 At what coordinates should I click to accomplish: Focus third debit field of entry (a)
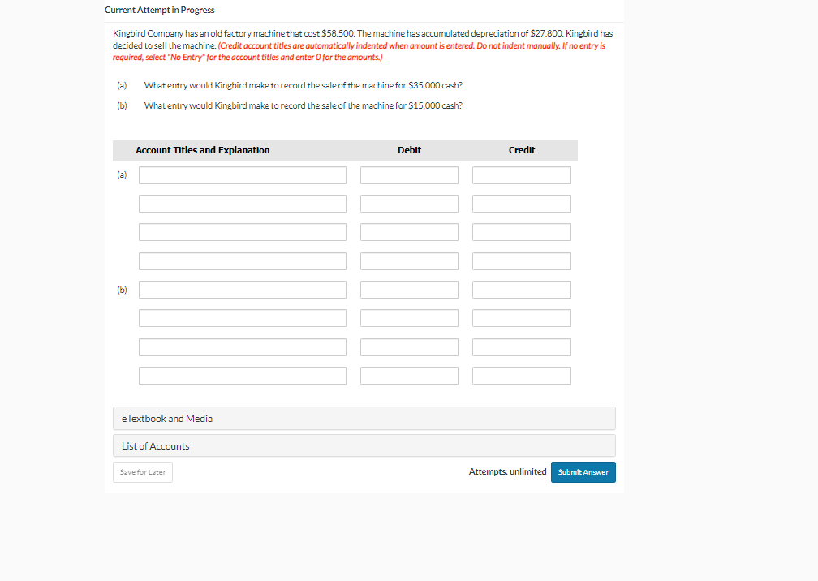410,232
